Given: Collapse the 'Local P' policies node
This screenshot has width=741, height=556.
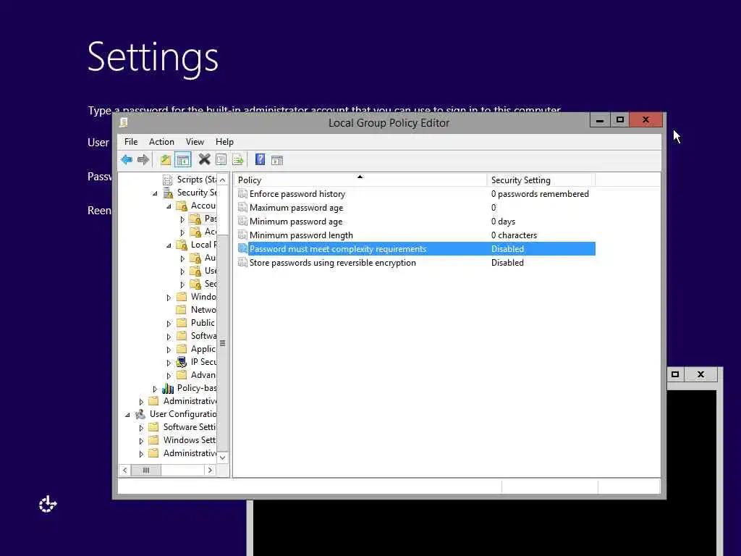Looking at the screenshot, I should pyautogui.click(x=169, y=245).
